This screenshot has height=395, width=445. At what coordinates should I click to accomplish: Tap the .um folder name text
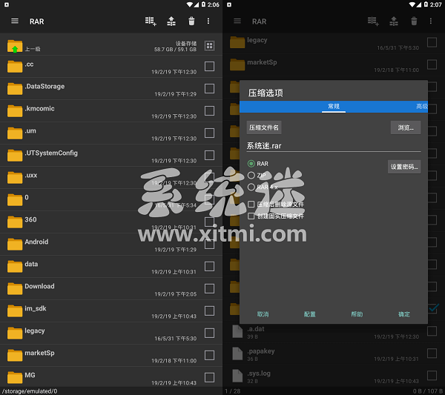[30, 130]
